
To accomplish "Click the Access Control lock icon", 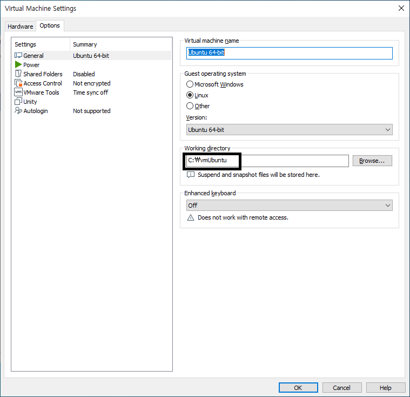I will [x=18, y=83].
